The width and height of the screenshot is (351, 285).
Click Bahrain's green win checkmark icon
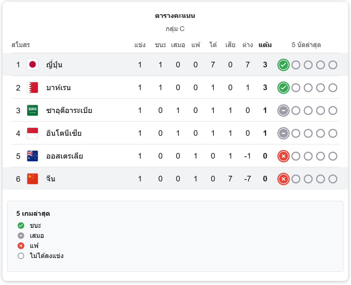coord(283,88)
